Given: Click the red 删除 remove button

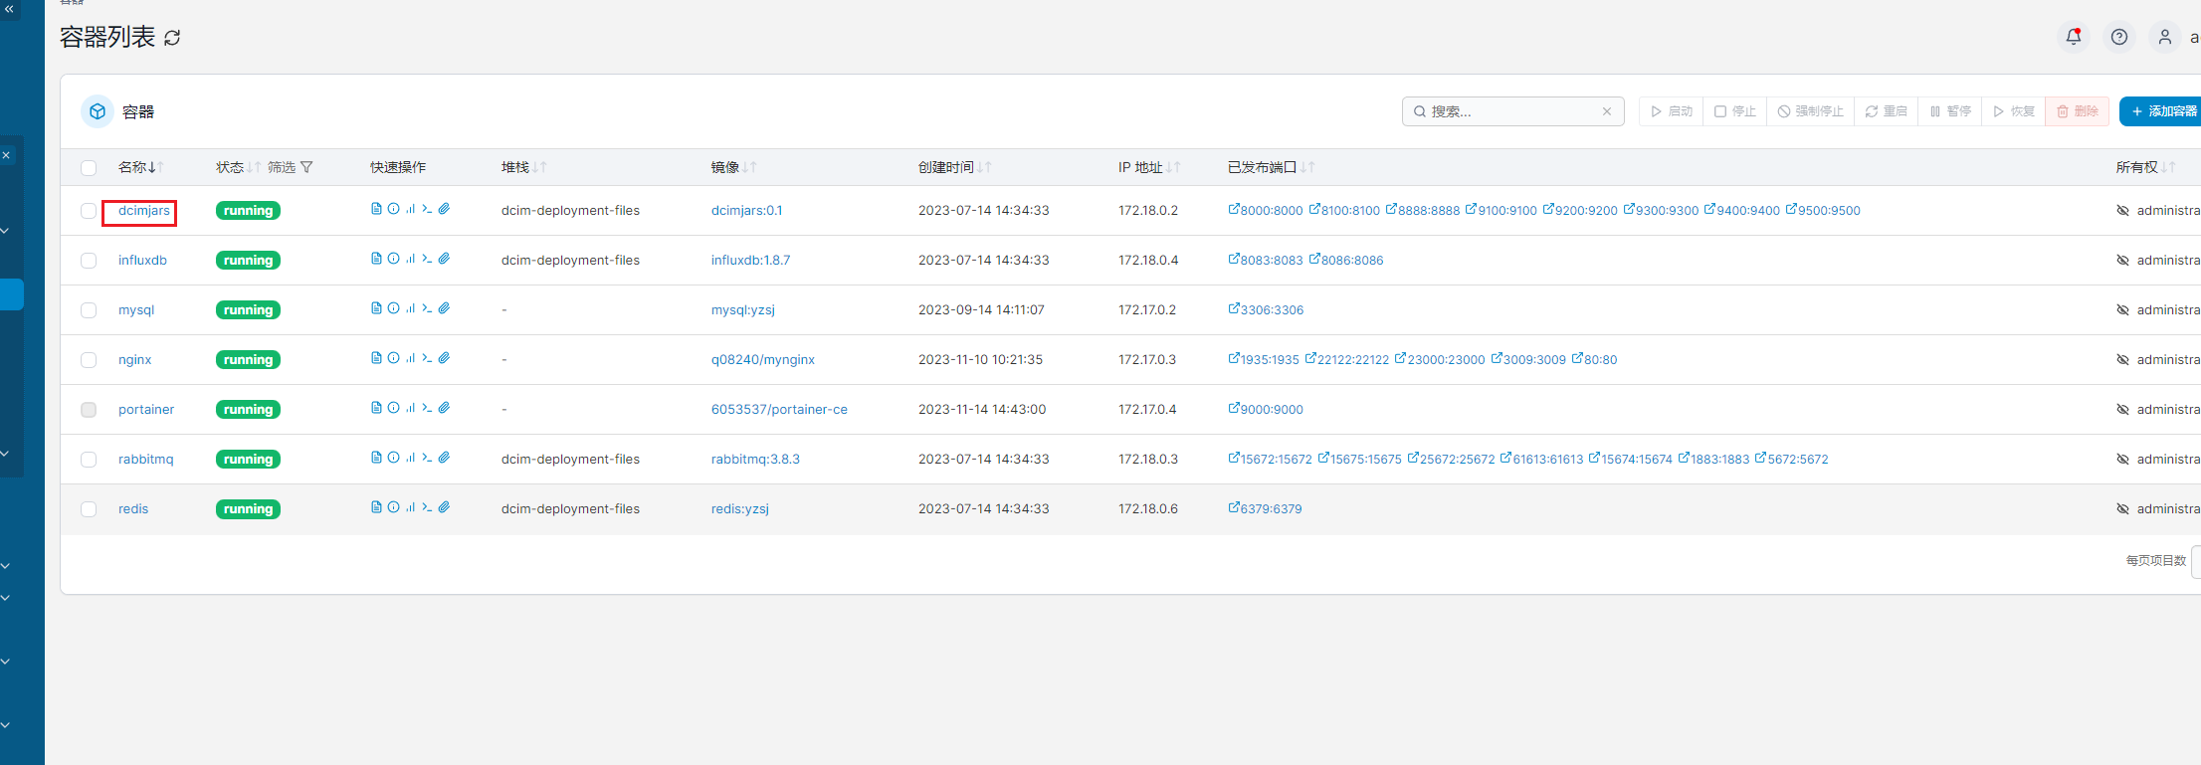Looking at the screenshot, I should point(2078,111).
